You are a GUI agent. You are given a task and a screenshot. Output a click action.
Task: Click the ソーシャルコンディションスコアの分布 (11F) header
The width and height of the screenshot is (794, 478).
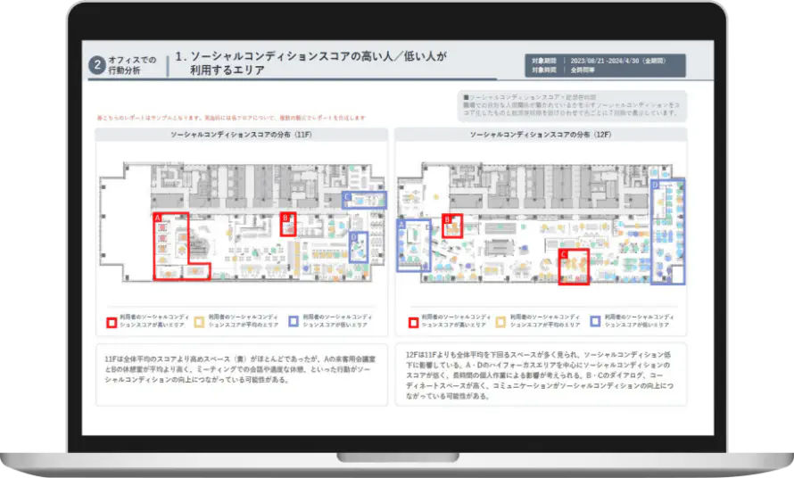tap(241, 134)
